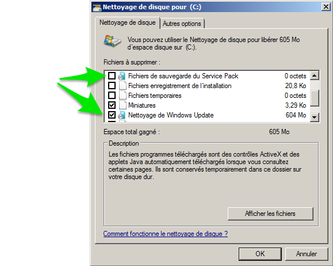Click the file list scroll up arrow

(315, 75)
